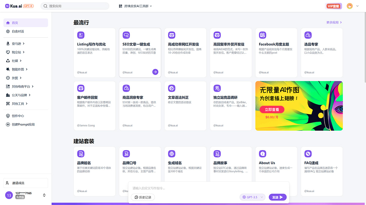Select the 品牌起名 brand icon
This screenshot has height=205, width=366.
[x=81, y=154]
